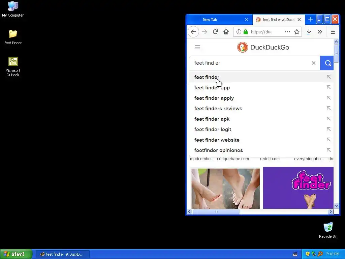Expand more toolbar tools chevron
The width and height of the screenshot is (345, 259).
coord(320,32)
